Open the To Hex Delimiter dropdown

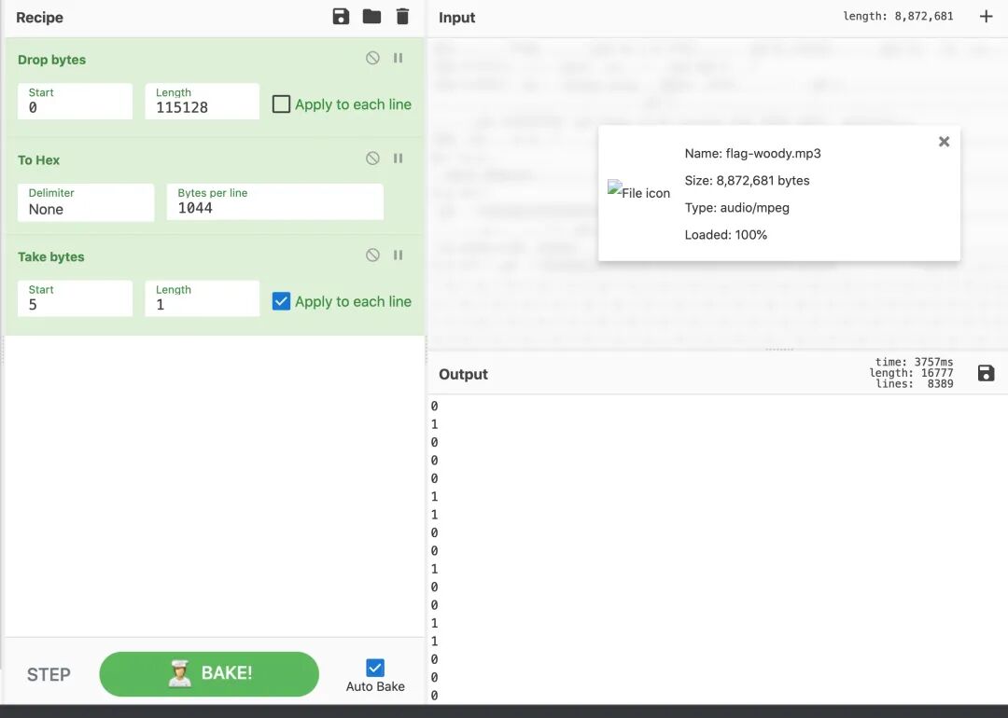pos(86,202)
